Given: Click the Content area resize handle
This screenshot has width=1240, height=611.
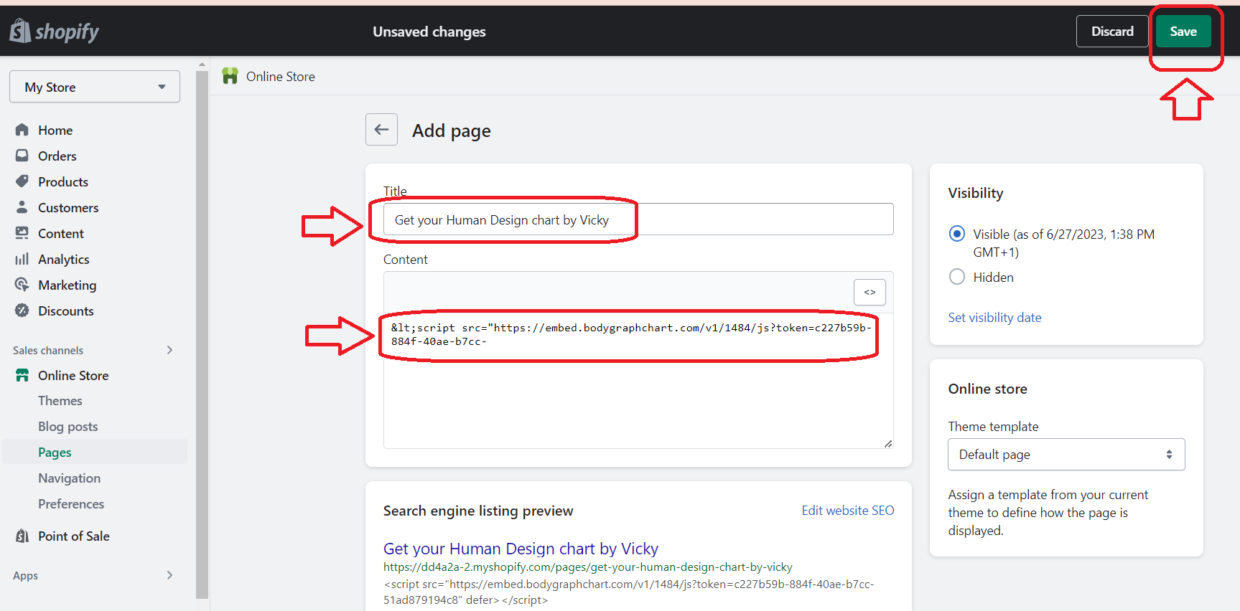Looking at the screenshot, I should [888, 443].
